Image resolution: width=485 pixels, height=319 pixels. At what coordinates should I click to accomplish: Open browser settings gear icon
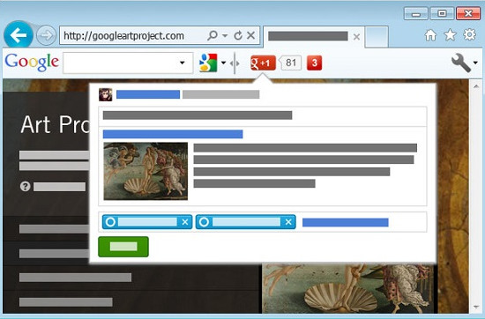pyautogui.click(x=469, y=34)
